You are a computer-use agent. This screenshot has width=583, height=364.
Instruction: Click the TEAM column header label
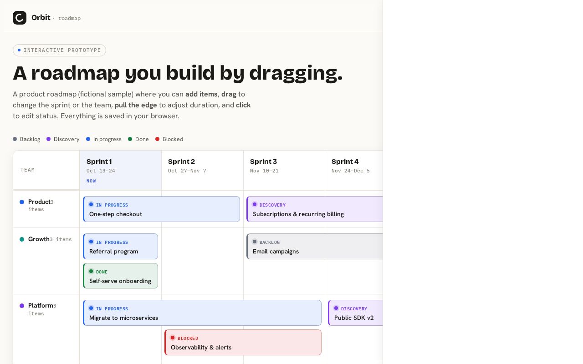28,170
